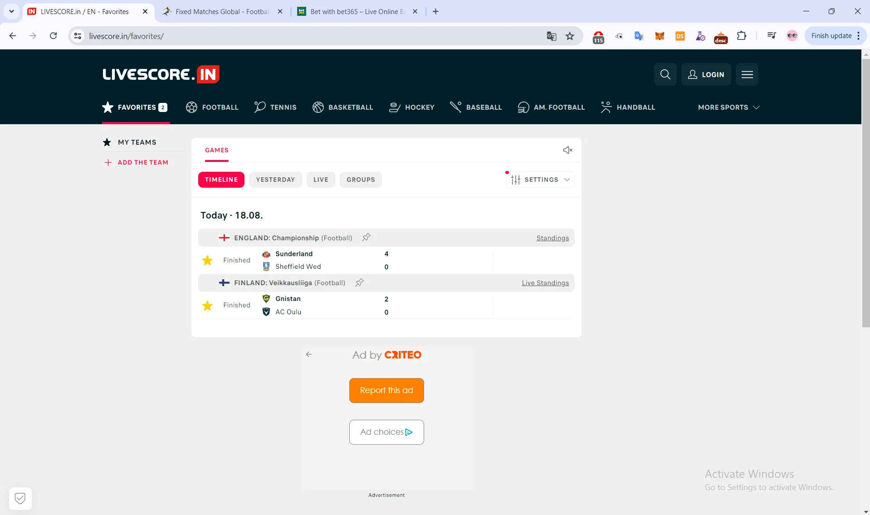Open the site information icon
Image resolution: width=870 pixels, height=515 pixels.
click(78, 36)
